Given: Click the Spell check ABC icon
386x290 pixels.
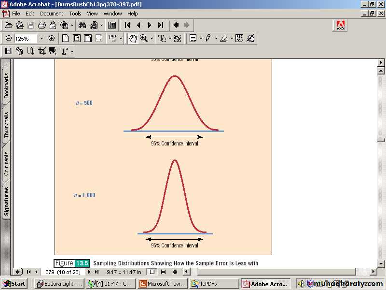Looking at the screenshot, I should point(239,39).
